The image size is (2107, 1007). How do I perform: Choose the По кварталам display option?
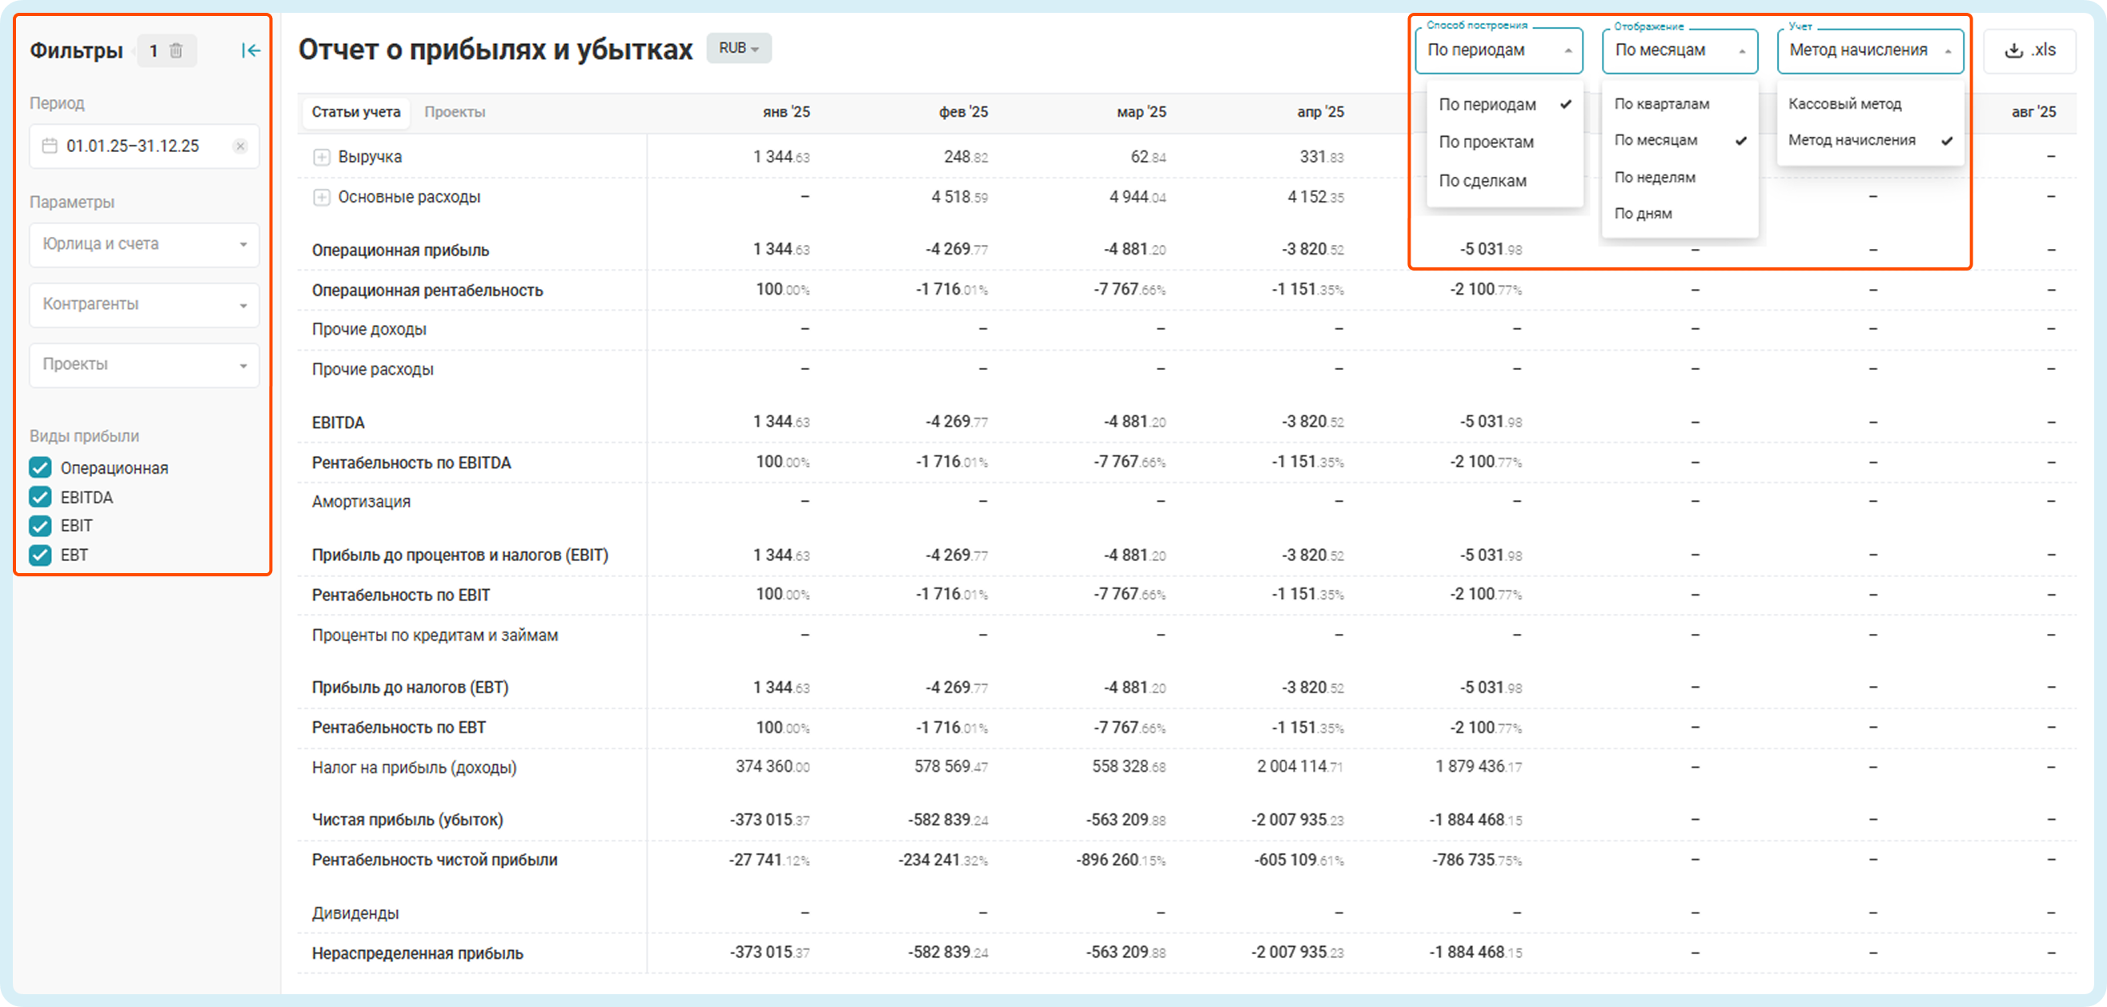point(1661,104)
